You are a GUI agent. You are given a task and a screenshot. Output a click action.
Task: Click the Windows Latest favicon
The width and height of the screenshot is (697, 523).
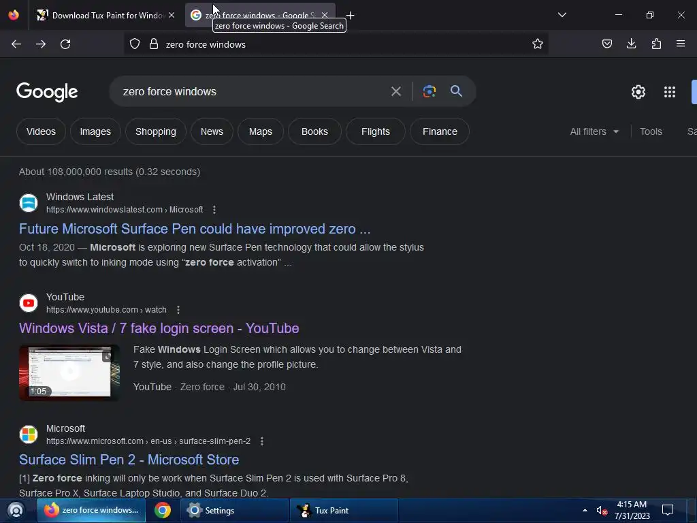(29, 203)
